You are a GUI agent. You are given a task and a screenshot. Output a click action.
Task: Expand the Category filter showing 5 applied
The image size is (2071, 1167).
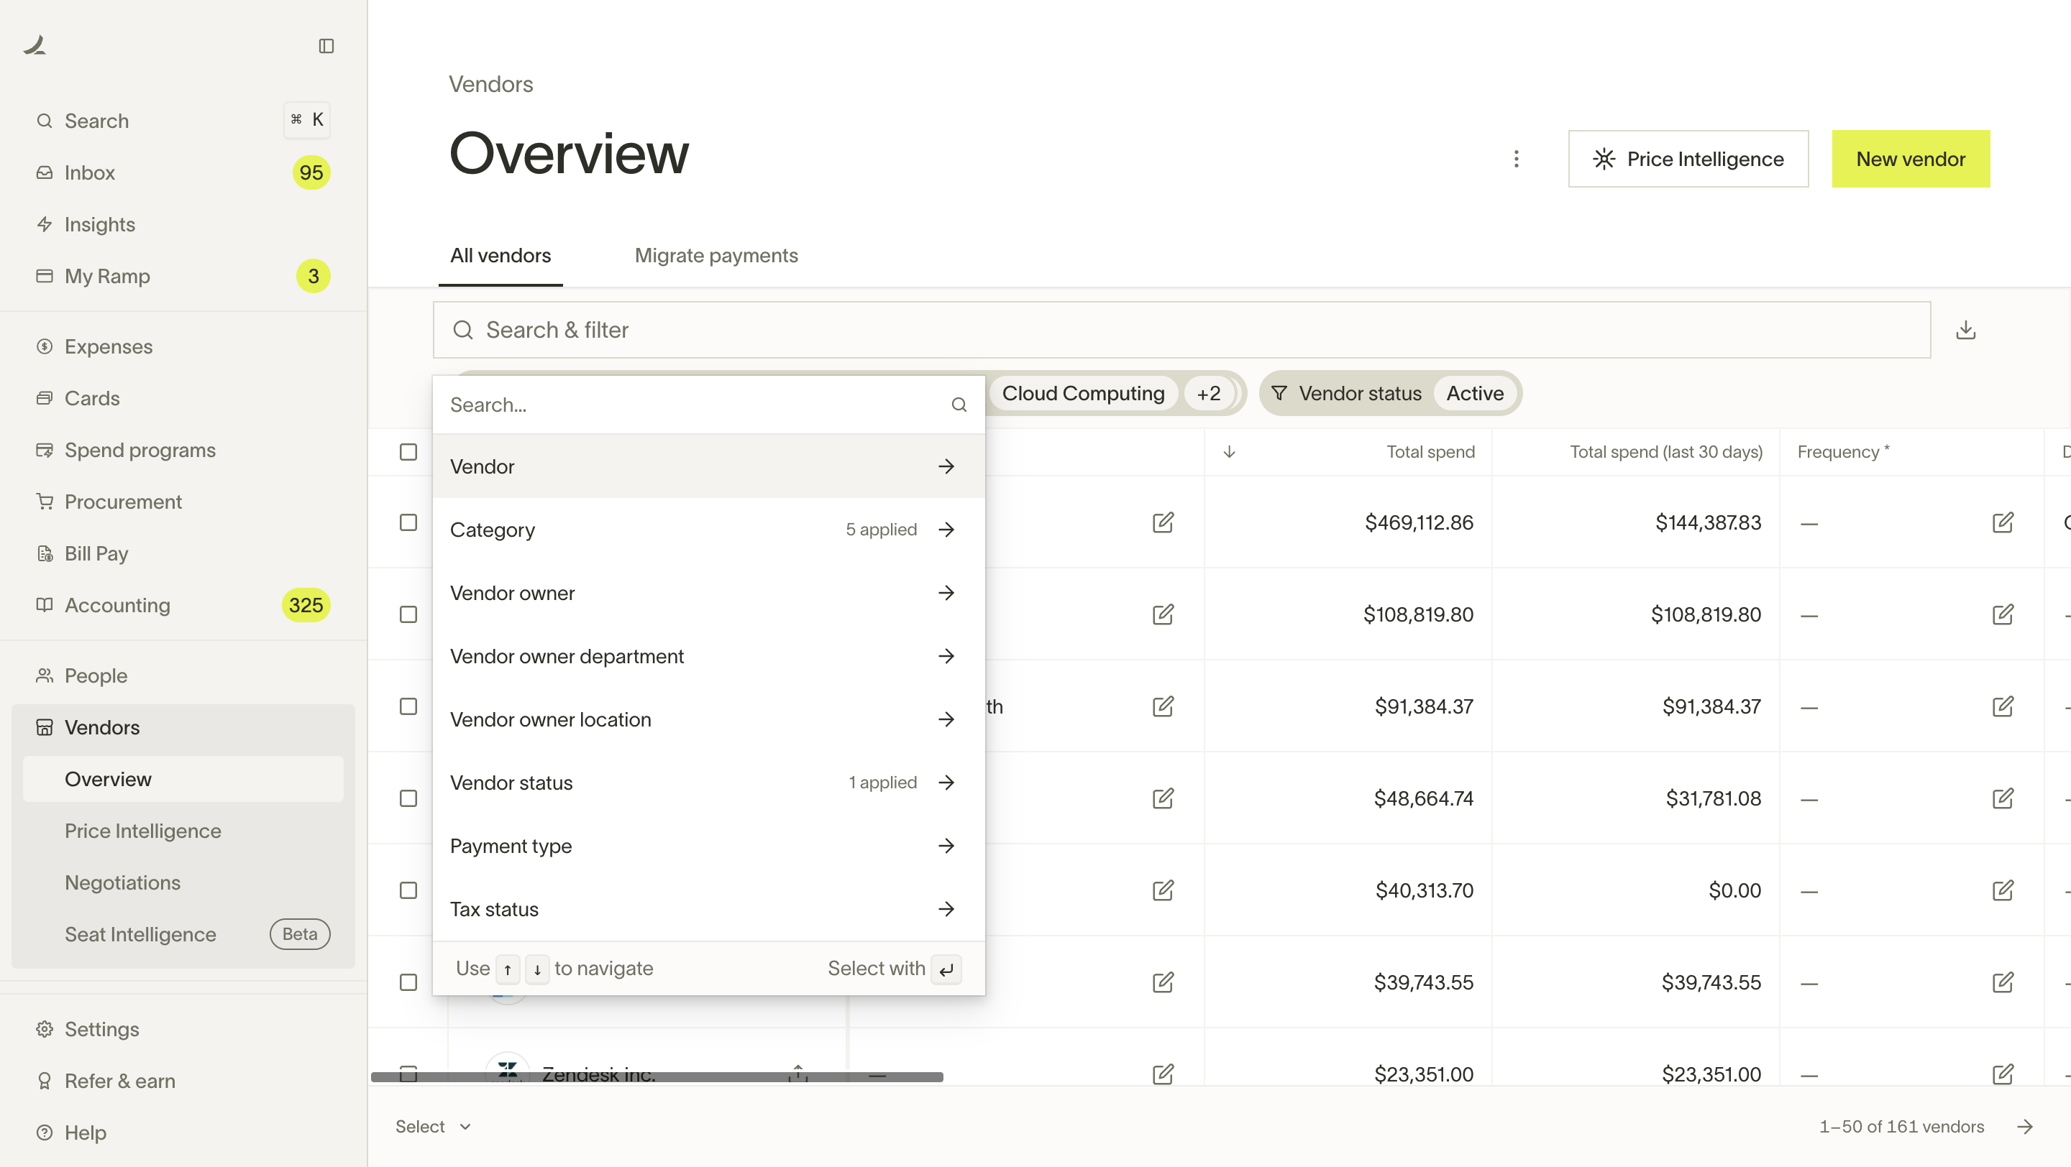click(708, 530)
